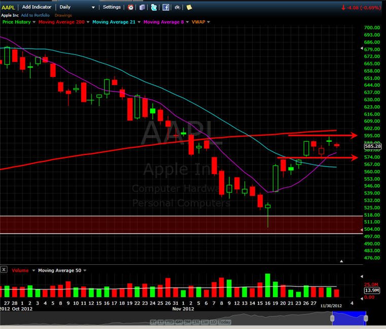Select the 3M time range

pos(187,322)
